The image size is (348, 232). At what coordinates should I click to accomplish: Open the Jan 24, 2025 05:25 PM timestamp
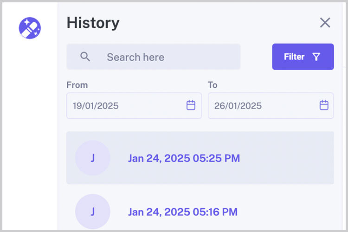184,158
